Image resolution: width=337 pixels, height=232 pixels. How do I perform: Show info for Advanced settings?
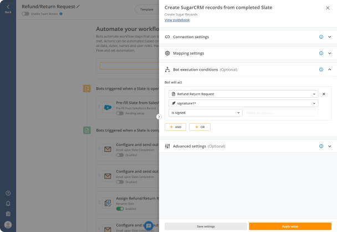321,146
